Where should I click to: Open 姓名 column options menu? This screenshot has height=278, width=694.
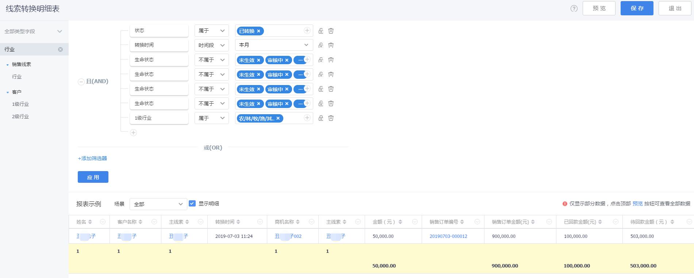103,222
